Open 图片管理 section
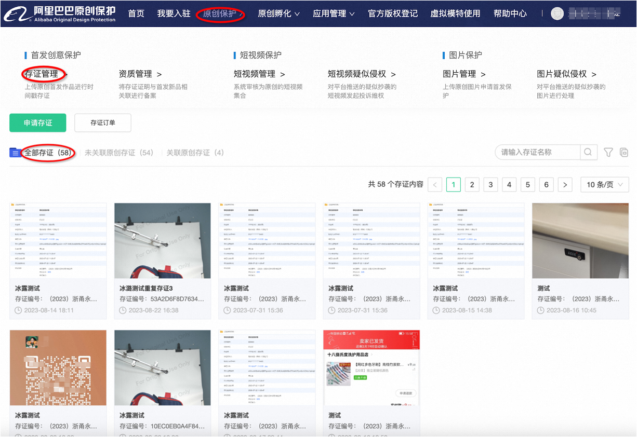The height and width of the screenshot is (437, 637). point(464,74)
